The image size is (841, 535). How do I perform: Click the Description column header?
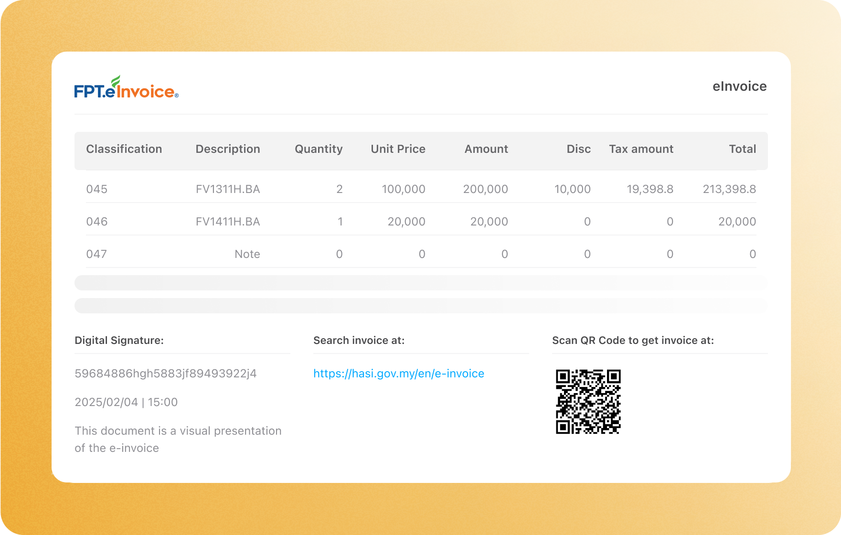click(x=227, y=149)
